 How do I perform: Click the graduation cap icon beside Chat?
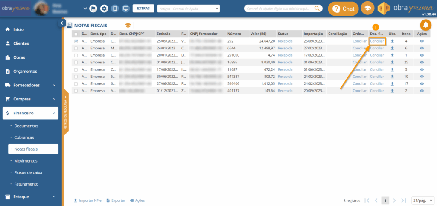pos(367,9)
